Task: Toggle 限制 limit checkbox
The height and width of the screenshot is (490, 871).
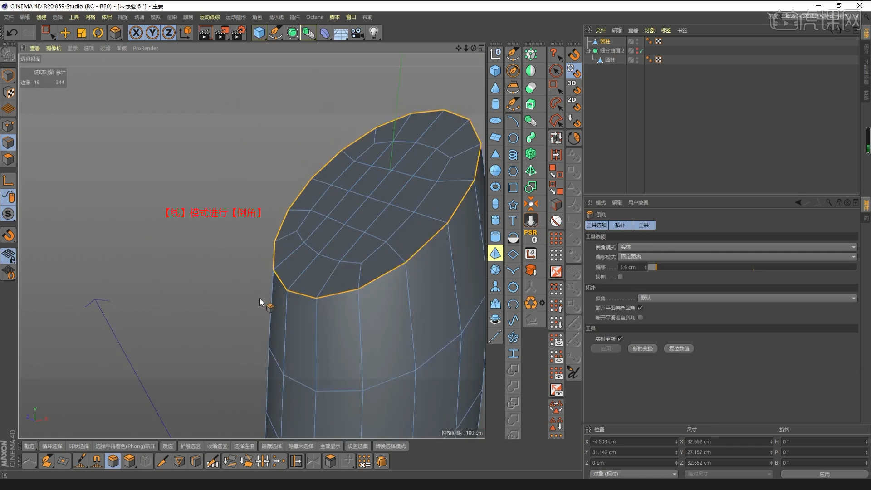Action: (620, 277)
